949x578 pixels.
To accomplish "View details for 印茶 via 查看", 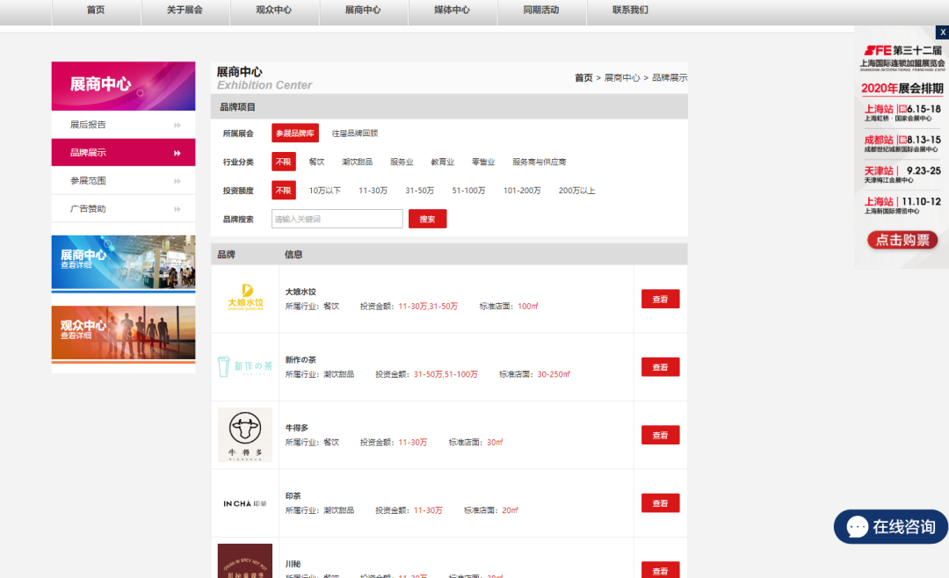I will [x=660, y=503].
